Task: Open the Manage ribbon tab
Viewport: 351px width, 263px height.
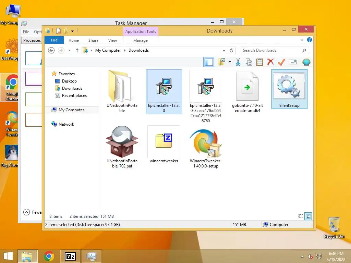Action: coord(140,40)
